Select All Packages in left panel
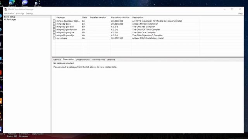248x139 pixels. tap(10, 20)
